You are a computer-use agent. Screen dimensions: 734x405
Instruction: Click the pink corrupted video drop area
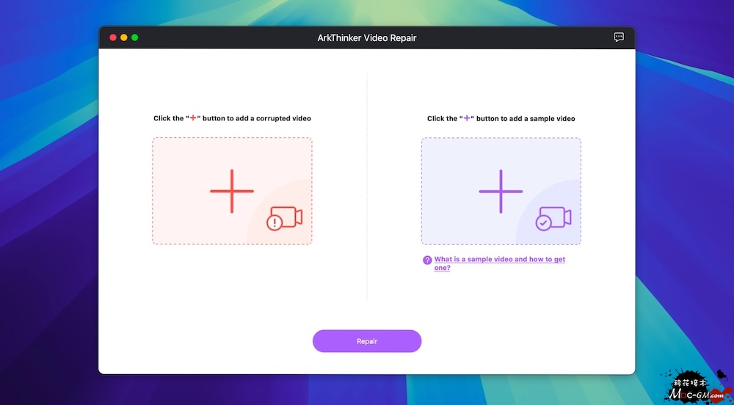[232, 191]
